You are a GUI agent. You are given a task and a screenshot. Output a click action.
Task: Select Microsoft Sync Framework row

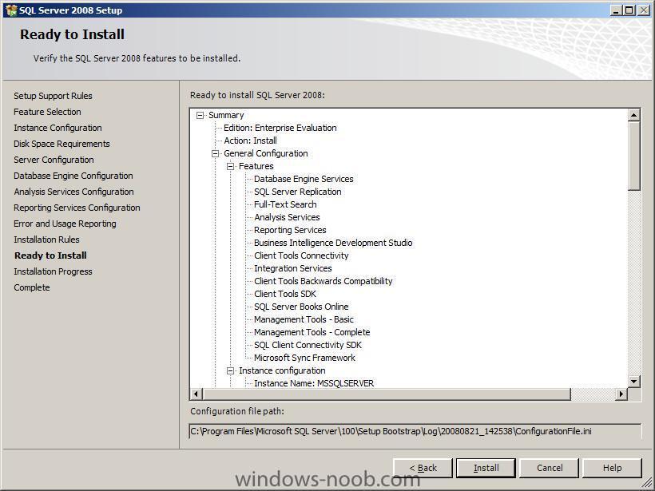point(304,358)
